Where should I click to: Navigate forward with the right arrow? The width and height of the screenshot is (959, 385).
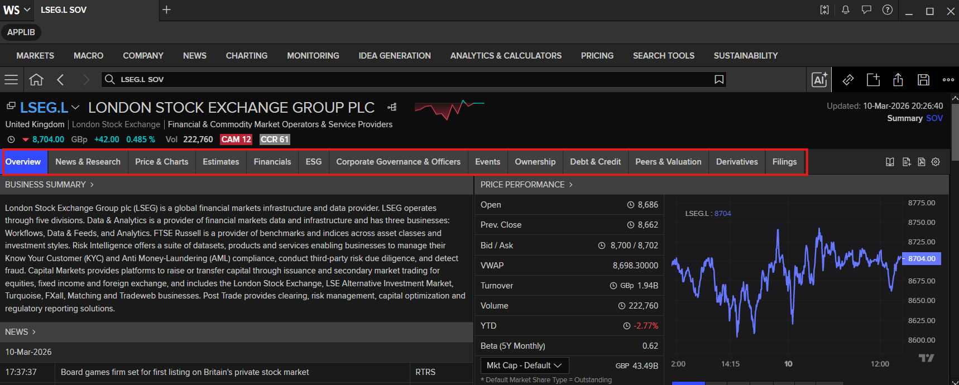coord(85,80)
